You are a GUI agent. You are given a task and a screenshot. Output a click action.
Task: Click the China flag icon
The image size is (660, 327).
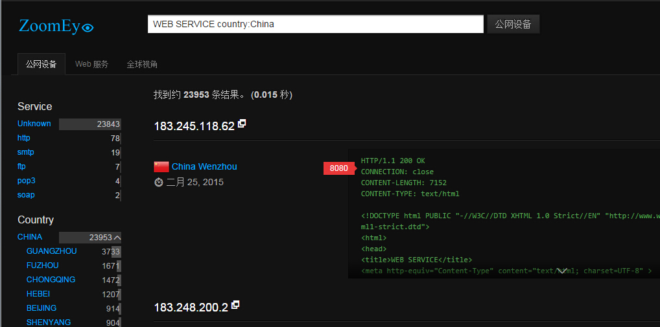point(161,167)
